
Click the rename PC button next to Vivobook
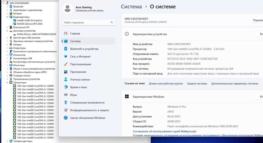click(x=257, y=20)
